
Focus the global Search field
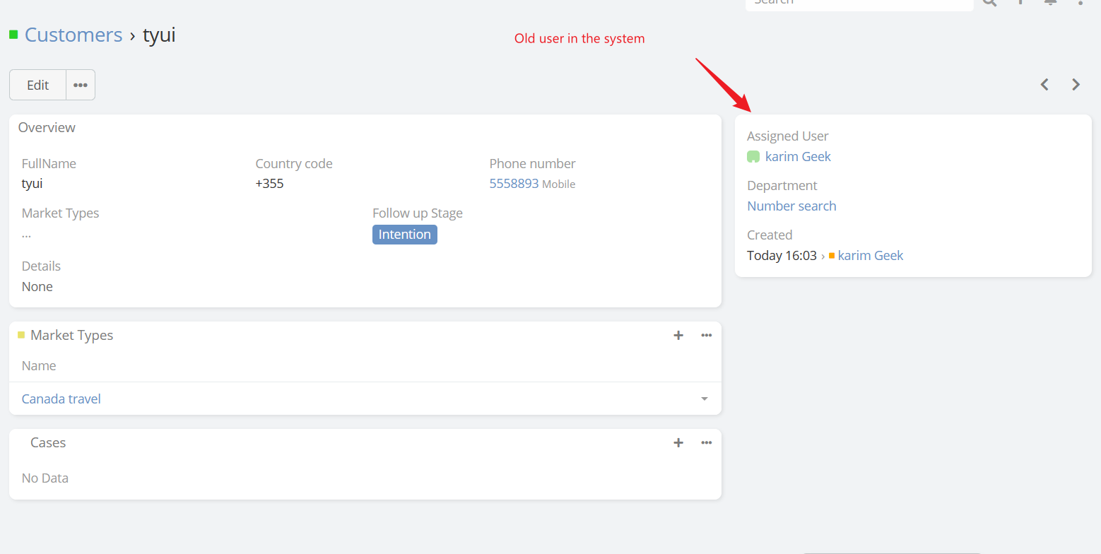click(x=859, y=3)
